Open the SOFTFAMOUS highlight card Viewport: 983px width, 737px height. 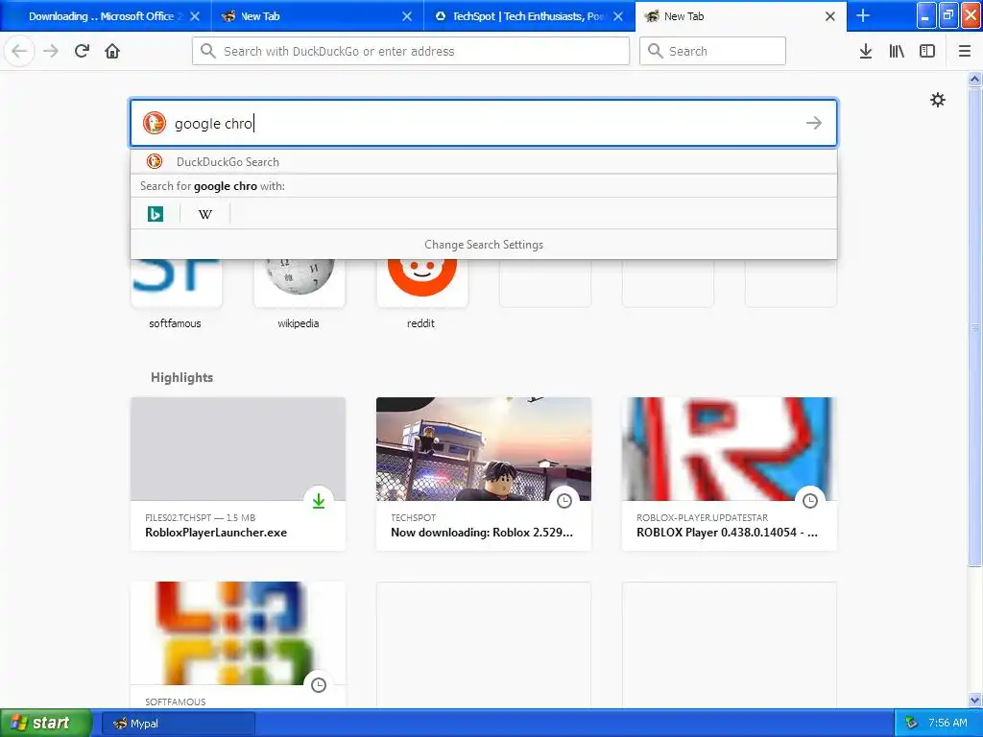pyautogui.click(x=238, y=646)
